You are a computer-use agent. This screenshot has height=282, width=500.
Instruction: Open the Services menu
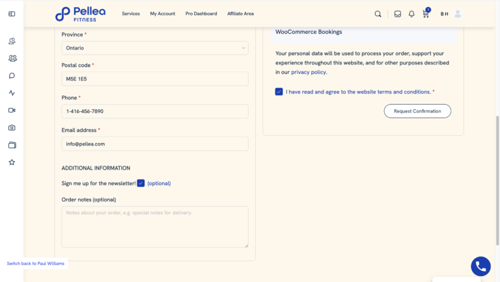[131, 14]
